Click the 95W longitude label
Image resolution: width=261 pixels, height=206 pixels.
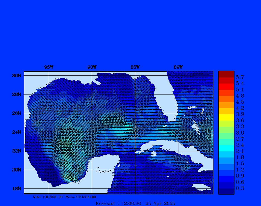(49, 67)
